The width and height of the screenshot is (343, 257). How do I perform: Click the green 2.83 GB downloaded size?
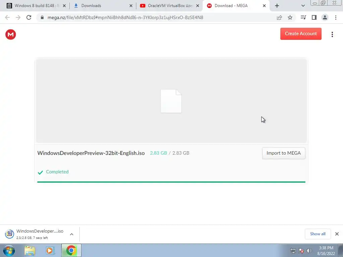pyautogui.click(x=158, y=153)
